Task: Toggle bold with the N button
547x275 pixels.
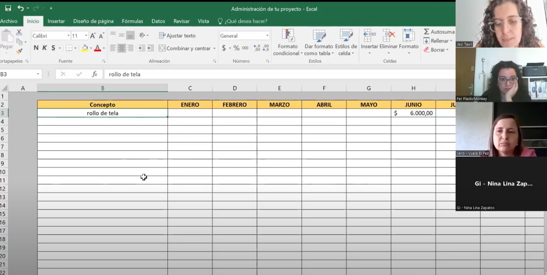Action: tap(36, 48)
